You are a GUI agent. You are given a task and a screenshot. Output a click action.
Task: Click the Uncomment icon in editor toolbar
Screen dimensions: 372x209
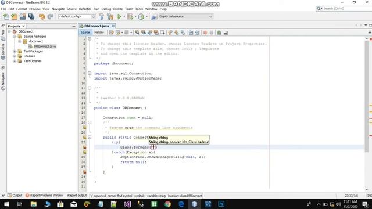pyautogui.click(x=226, y=33)
